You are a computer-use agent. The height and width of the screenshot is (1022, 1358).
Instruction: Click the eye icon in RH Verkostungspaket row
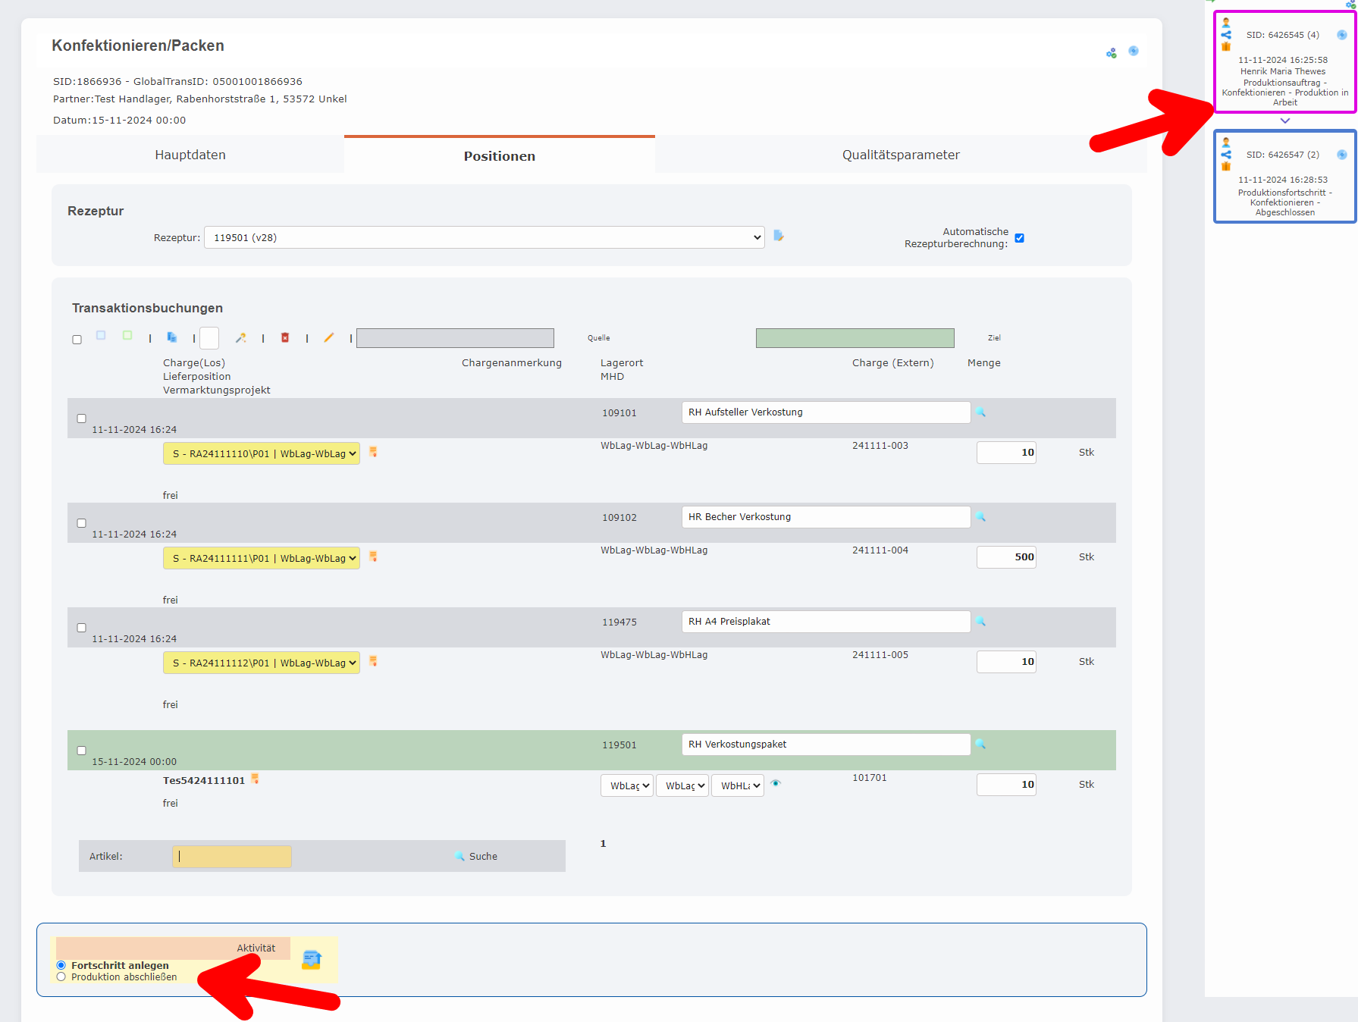[x=776, y=784]
